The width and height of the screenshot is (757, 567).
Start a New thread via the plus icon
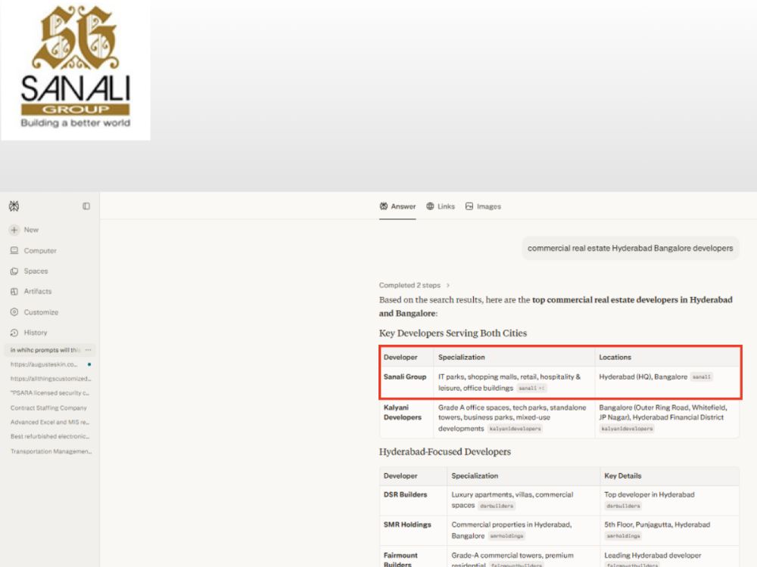(x=14, y=230)
